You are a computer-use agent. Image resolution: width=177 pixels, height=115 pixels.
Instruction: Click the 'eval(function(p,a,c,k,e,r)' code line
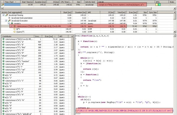coord(92,36)
